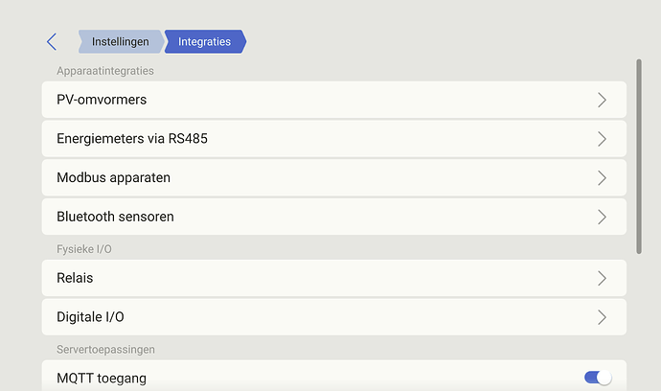
Task: Open the PV-omvormers row
Action: [287, 100]
